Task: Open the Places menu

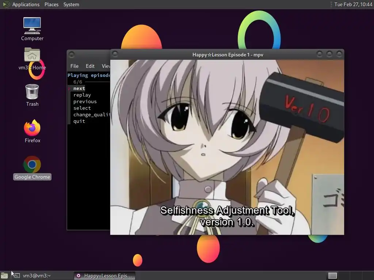Action: (x=51, y=4)
